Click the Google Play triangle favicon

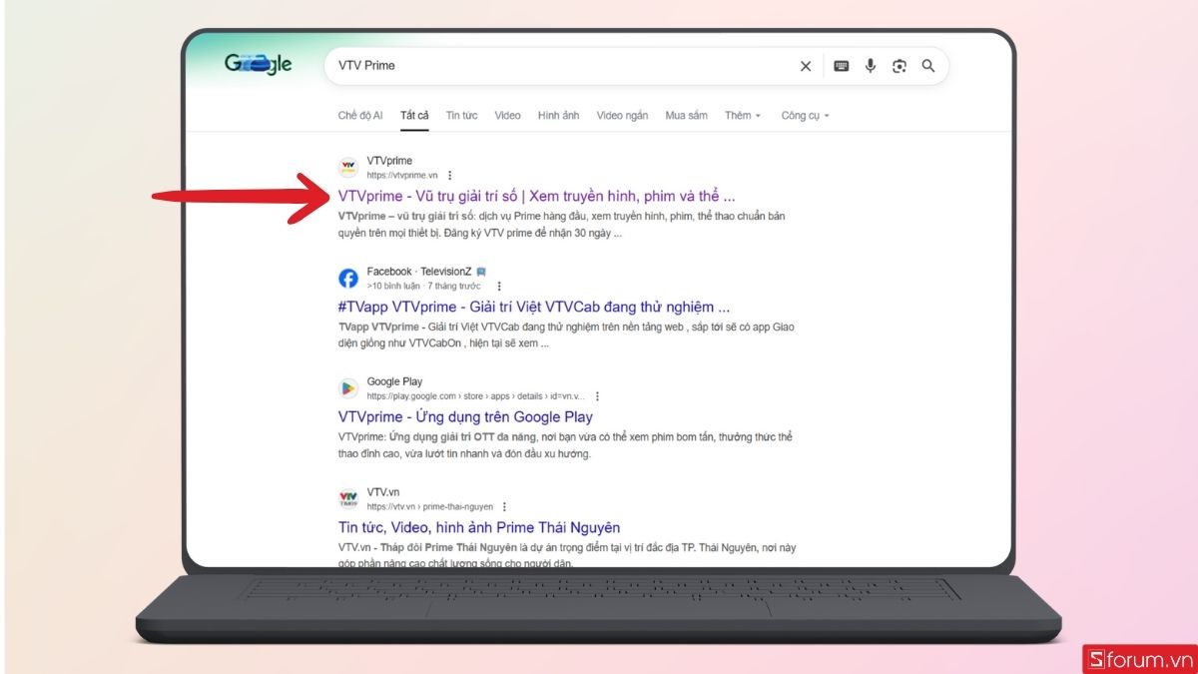(x=347, y=387)
